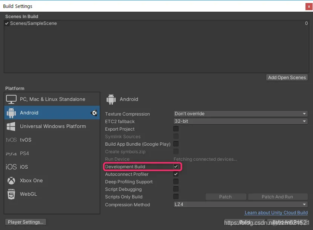Click the Add Open Scenes button
This screenshot has height=230, width=313.
pos(287,78)
